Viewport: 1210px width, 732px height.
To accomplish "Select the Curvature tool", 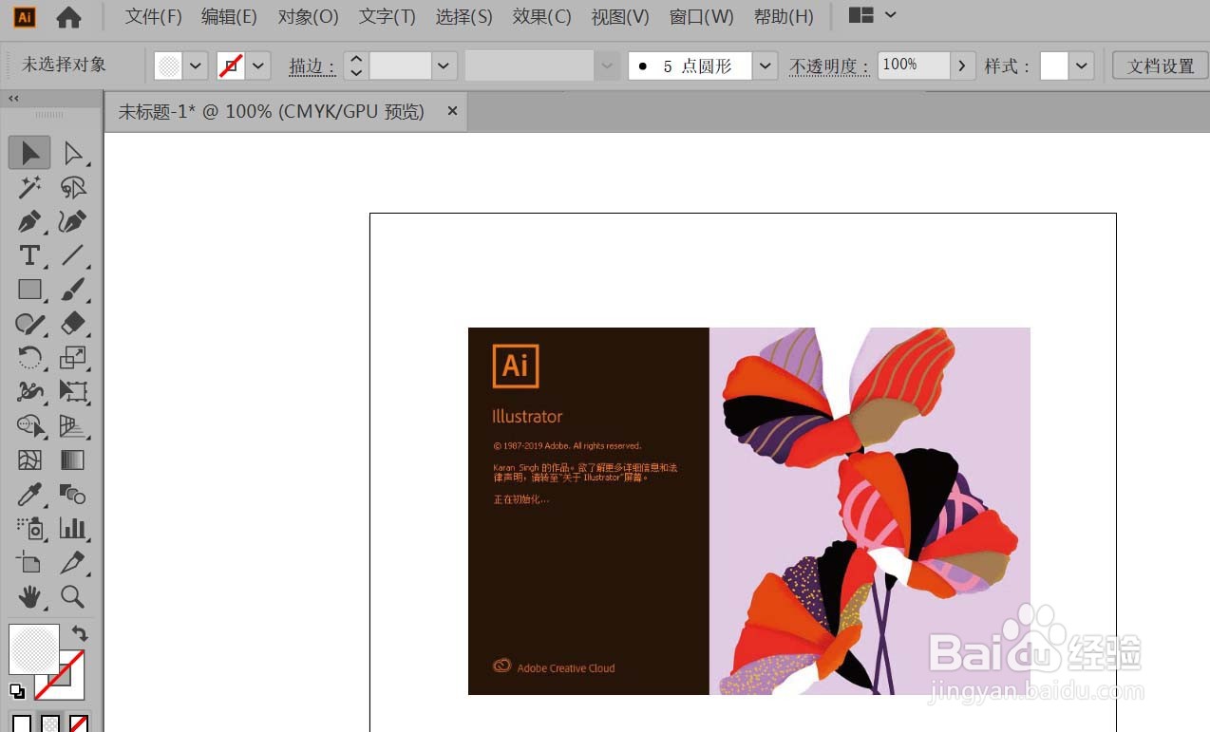I will 73,222.
